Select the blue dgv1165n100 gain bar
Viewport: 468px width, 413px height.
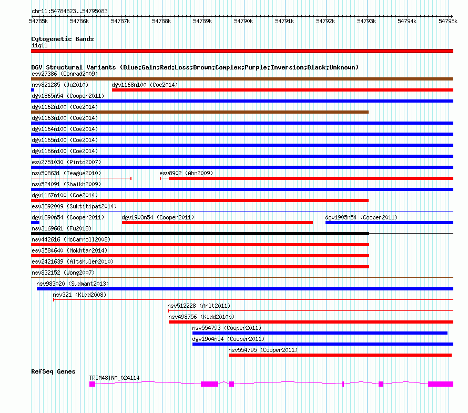(x=242, y=145)
